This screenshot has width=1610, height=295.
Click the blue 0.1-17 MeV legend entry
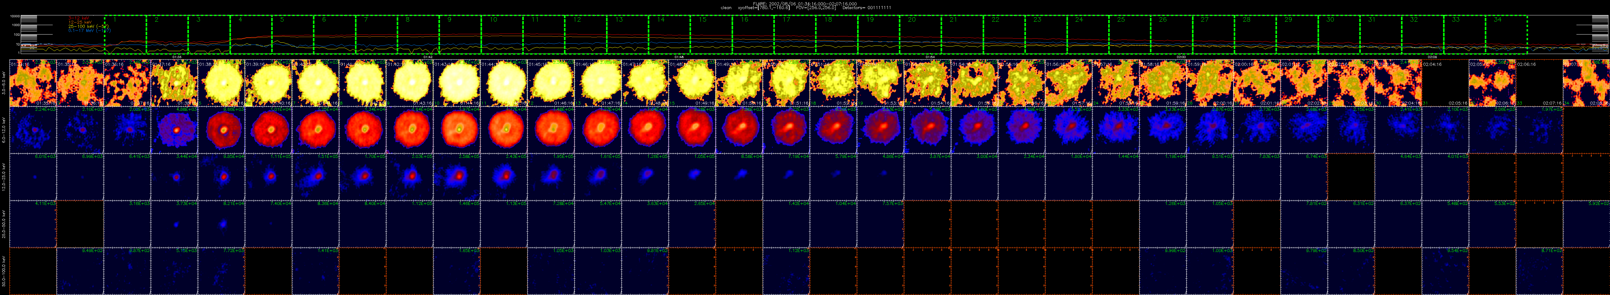click(89, 31)
